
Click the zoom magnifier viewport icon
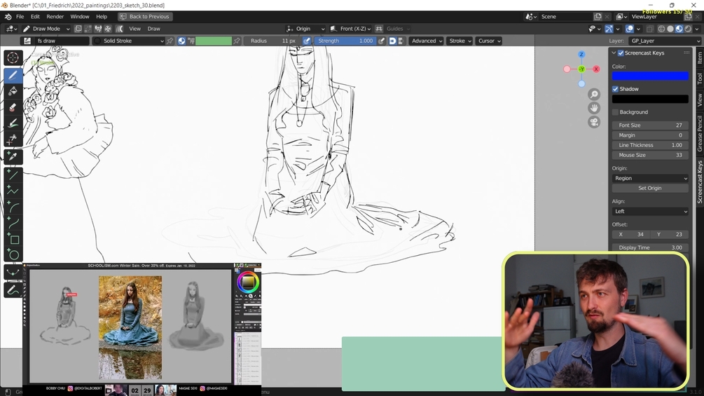pyautogui.click(x=594, y=95)
